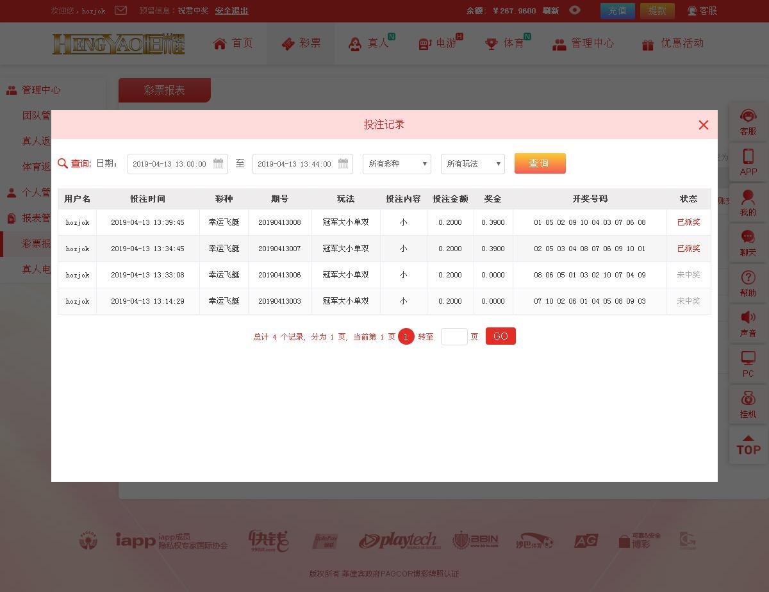Image resolution: width=769 pixels, height=592 pixels.
Task: Click the 投注金额 column header
Action: [450, 199]
